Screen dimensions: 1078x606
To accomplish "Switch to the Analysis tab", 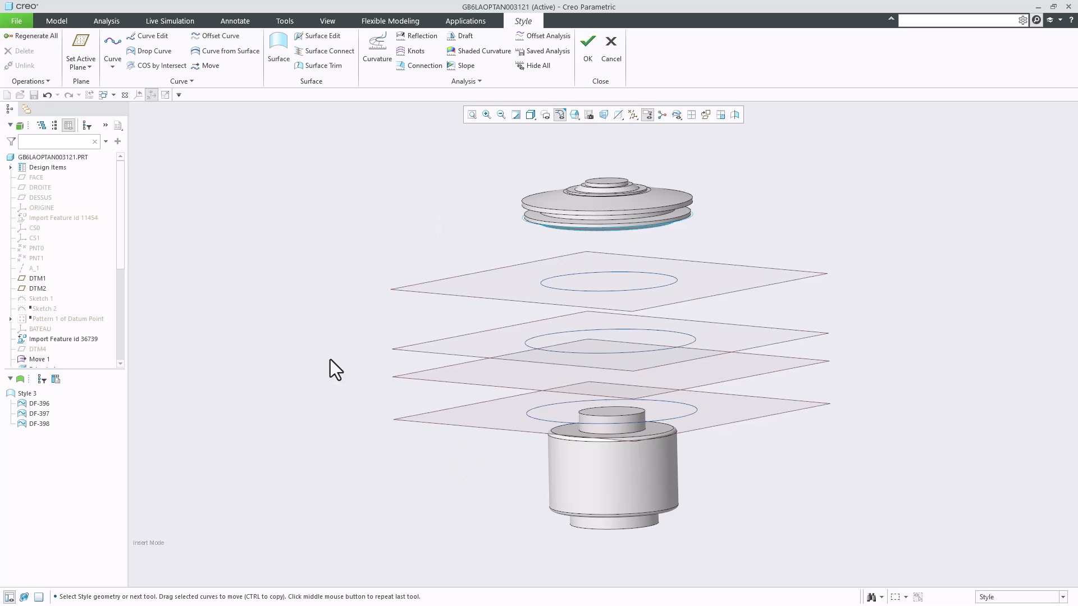I will point(106,21).
